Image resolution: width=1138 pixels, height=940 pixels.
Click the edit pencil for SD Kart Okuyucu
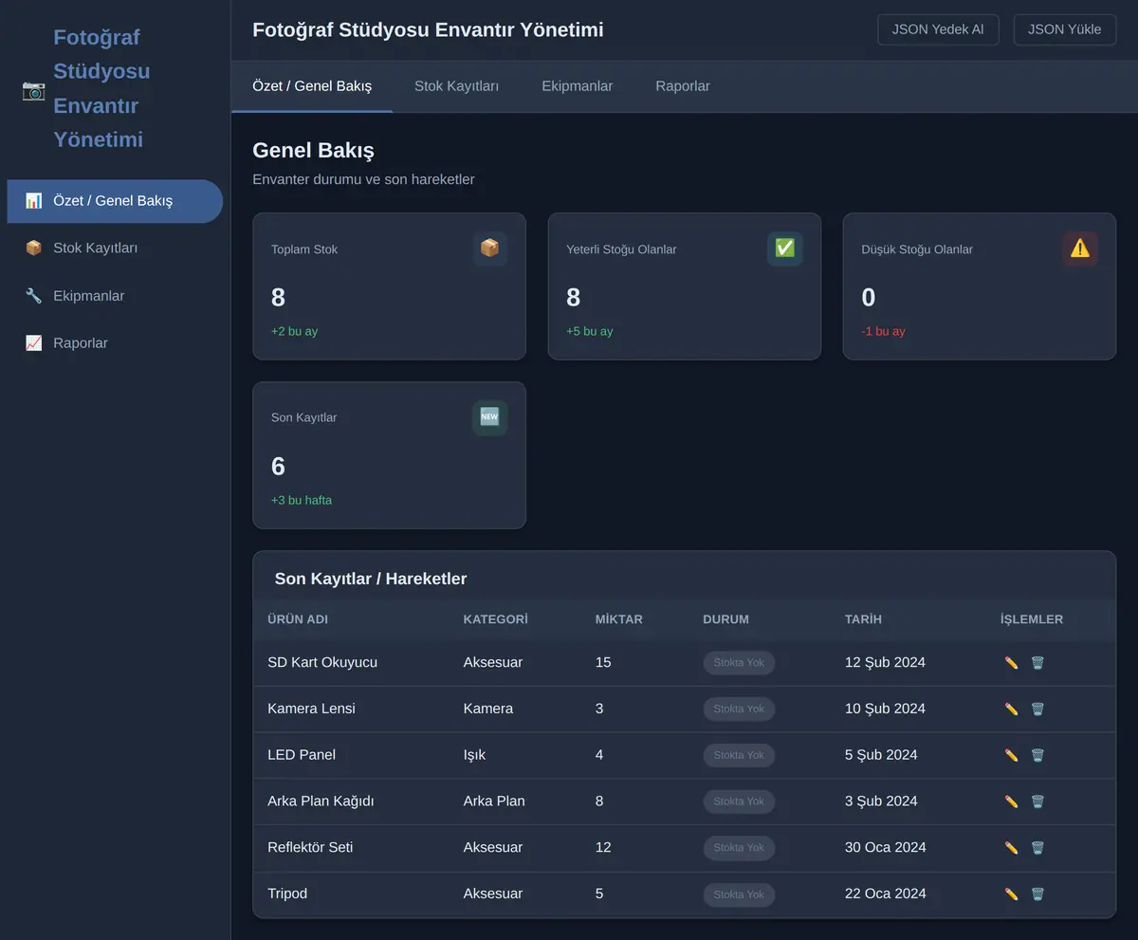click(x=1011, y=663)
